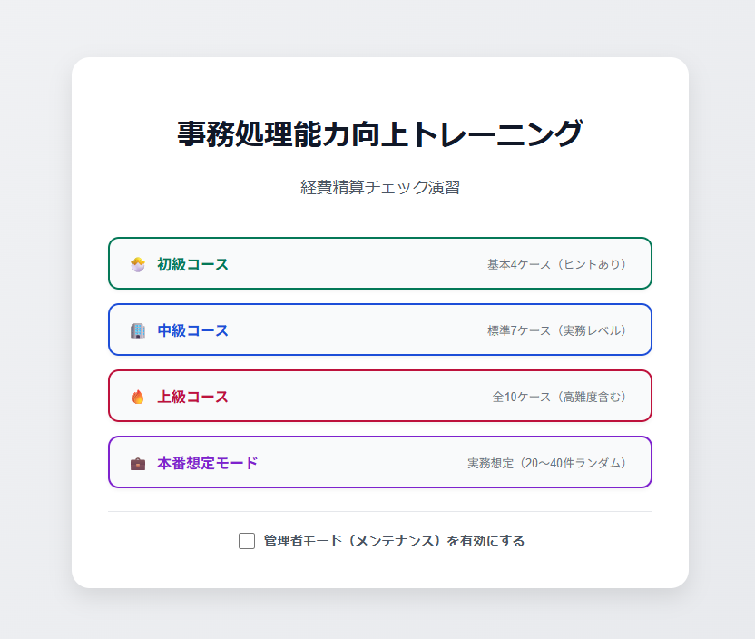Select the beginner course 初級コース
The height and width of the screenshot is (639, 755).
click(380, 263)
